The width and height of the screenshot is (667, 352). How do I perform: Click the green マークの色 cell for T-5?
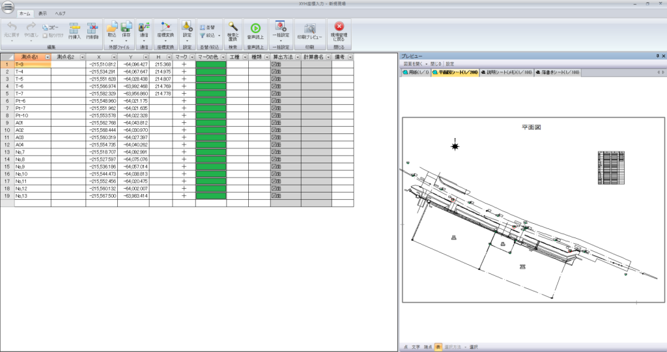210,79
